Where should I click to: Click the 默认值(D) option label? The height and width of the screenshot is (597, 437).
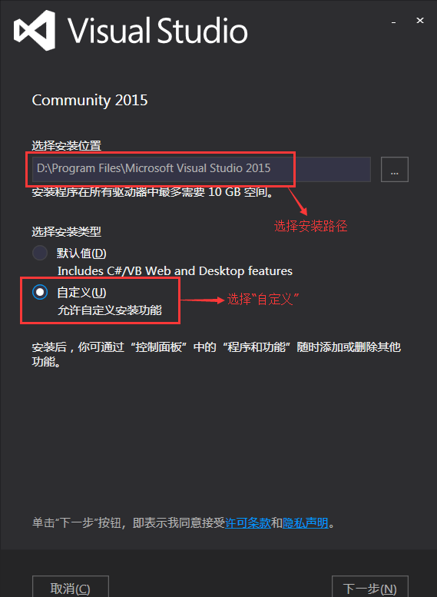(81, 254)
